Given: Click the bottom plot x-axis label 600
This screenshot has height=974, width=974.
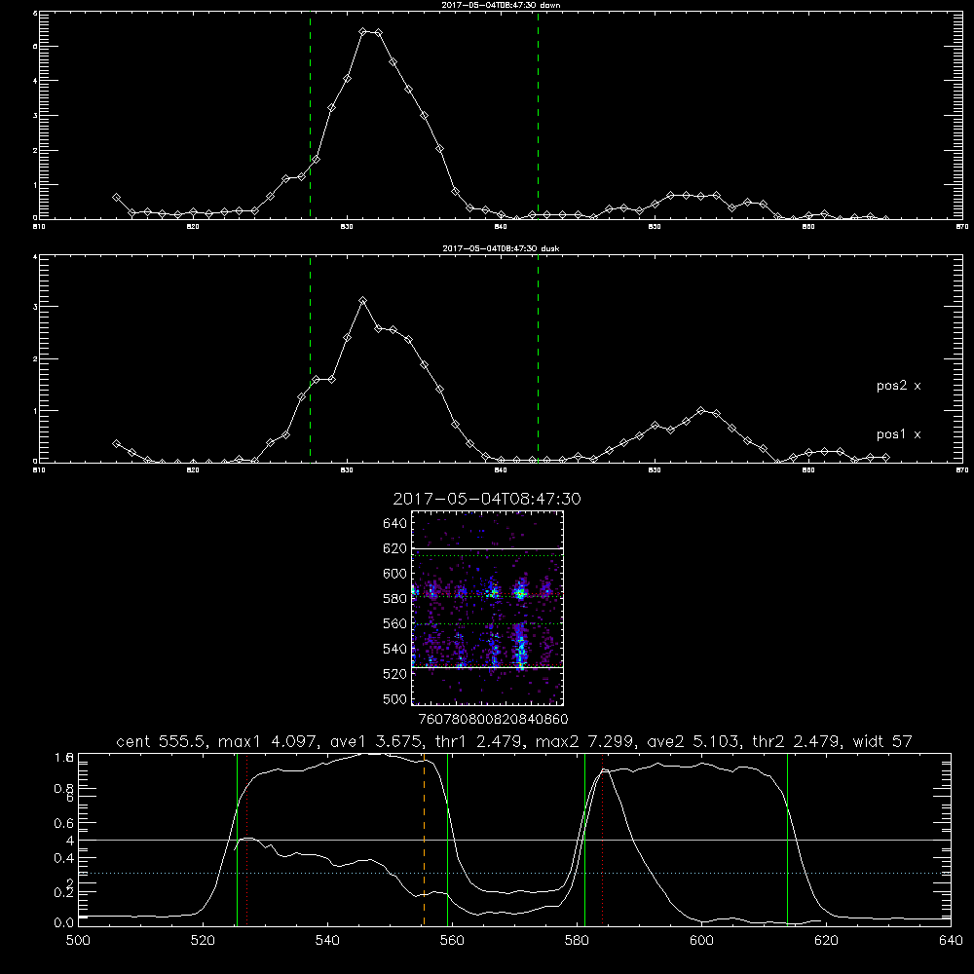Looking at the screenshot, I should tap(701, 941).
